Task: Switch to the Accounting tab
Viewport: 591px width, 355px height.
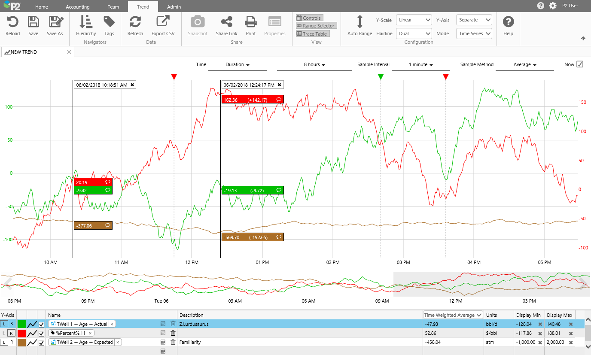Action: point(78,7)
